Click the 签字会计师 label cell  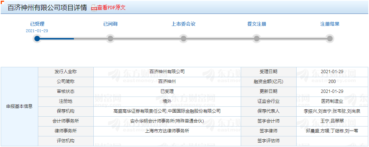coord(269,121)
